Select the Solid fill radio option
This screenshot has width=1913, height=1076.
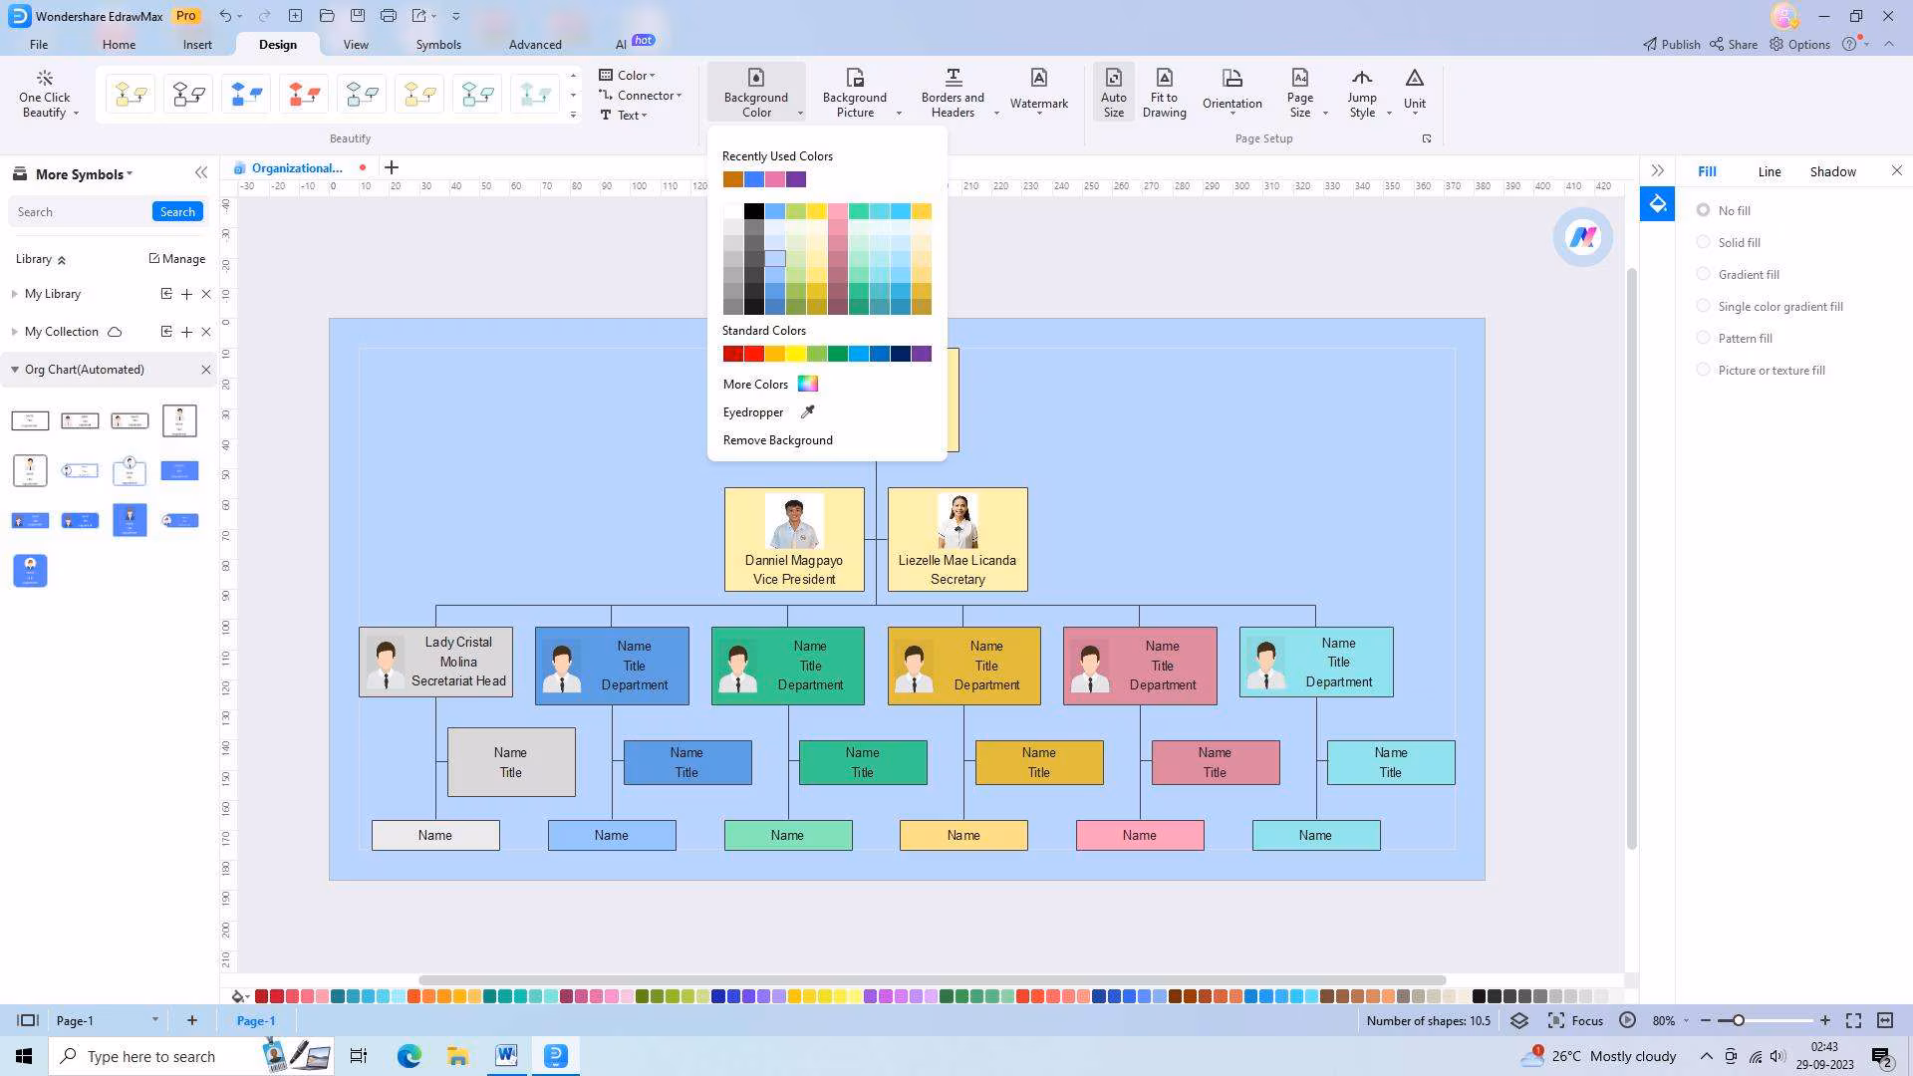[1704, 242]
